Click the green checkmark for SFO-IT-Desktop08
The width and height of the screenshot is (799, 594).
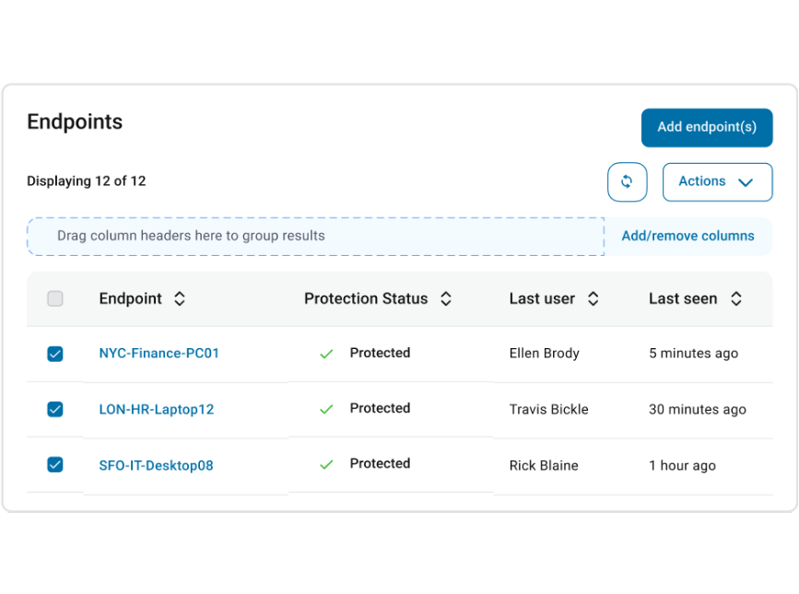point(326,465)
